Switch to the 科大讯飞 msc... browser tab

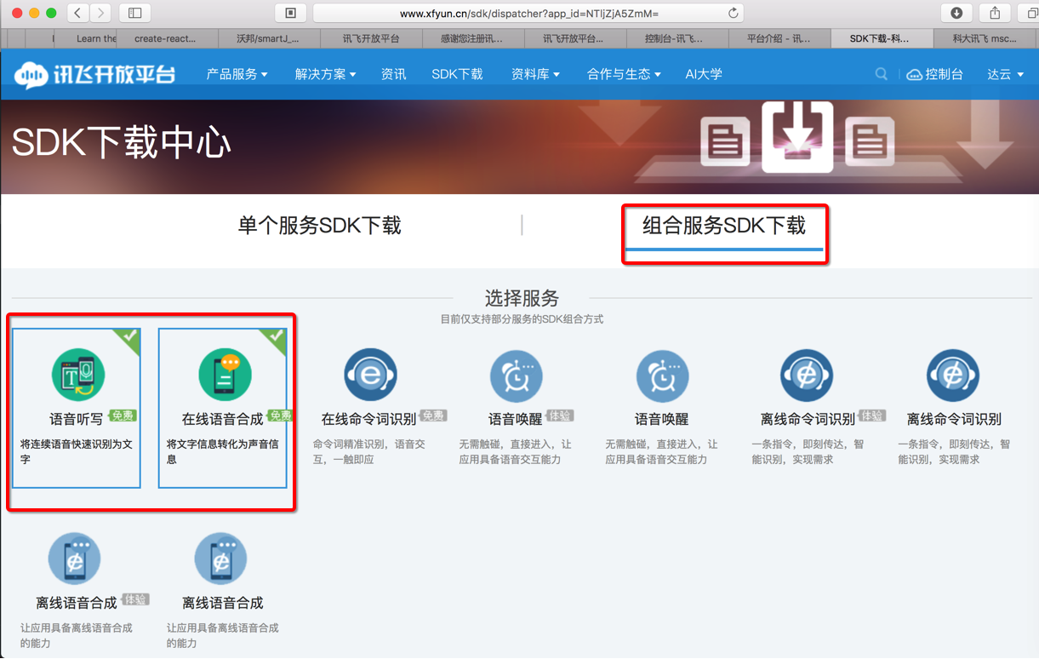[x=985, y=38]
